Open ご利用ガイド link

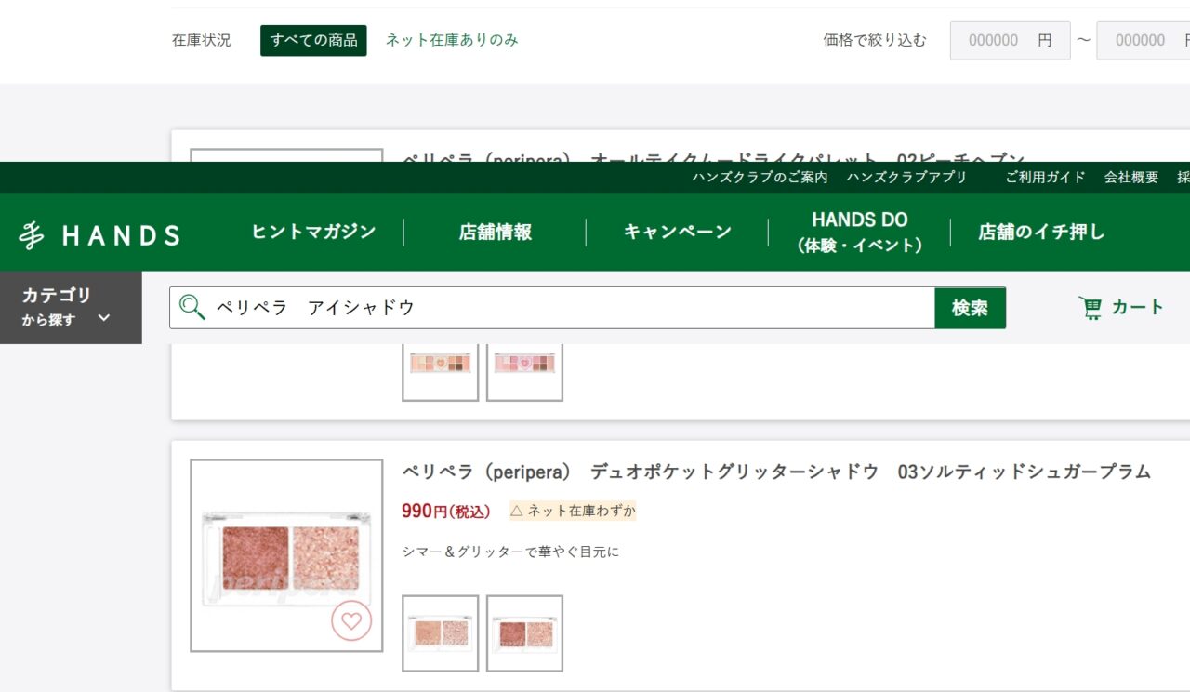[x=1045, y=178]
